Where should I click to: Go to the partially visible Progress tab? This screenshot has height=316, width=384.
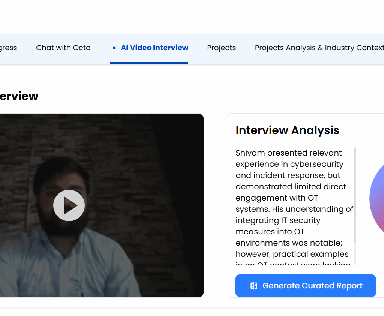(x=8, y=48)
